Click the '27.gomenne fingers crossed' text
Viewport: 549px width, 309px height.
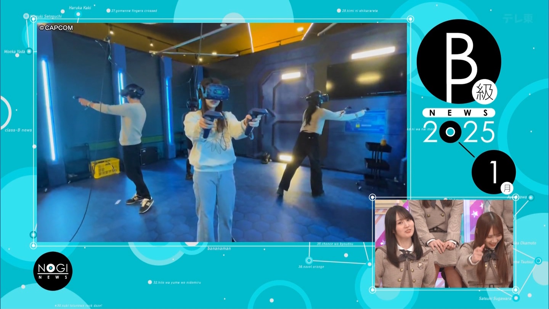[134, 11]
